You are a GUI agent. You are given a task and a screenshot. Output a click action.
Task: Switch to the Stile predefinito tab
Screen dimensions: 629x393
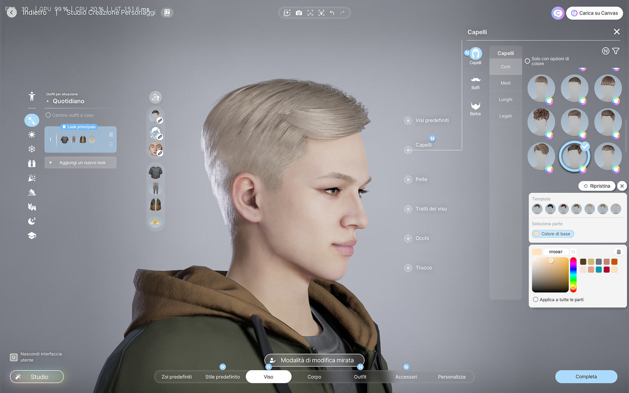pyautogui.click(x=222, y=377)
